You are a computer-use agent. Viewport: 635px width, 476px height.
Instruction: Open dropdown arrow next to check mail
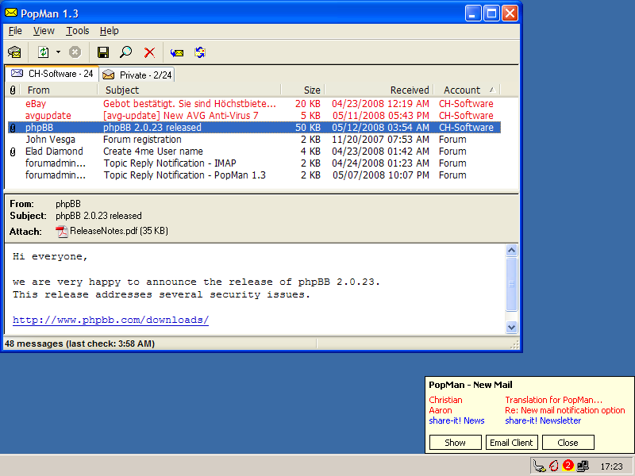click(x=58, y=52)
